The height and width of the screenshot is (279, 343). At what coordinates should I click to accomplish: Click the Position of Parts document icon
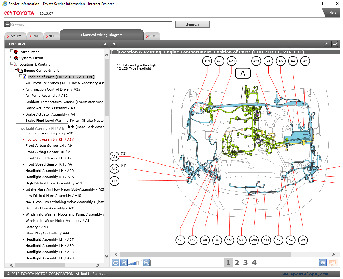click(25, 77)
